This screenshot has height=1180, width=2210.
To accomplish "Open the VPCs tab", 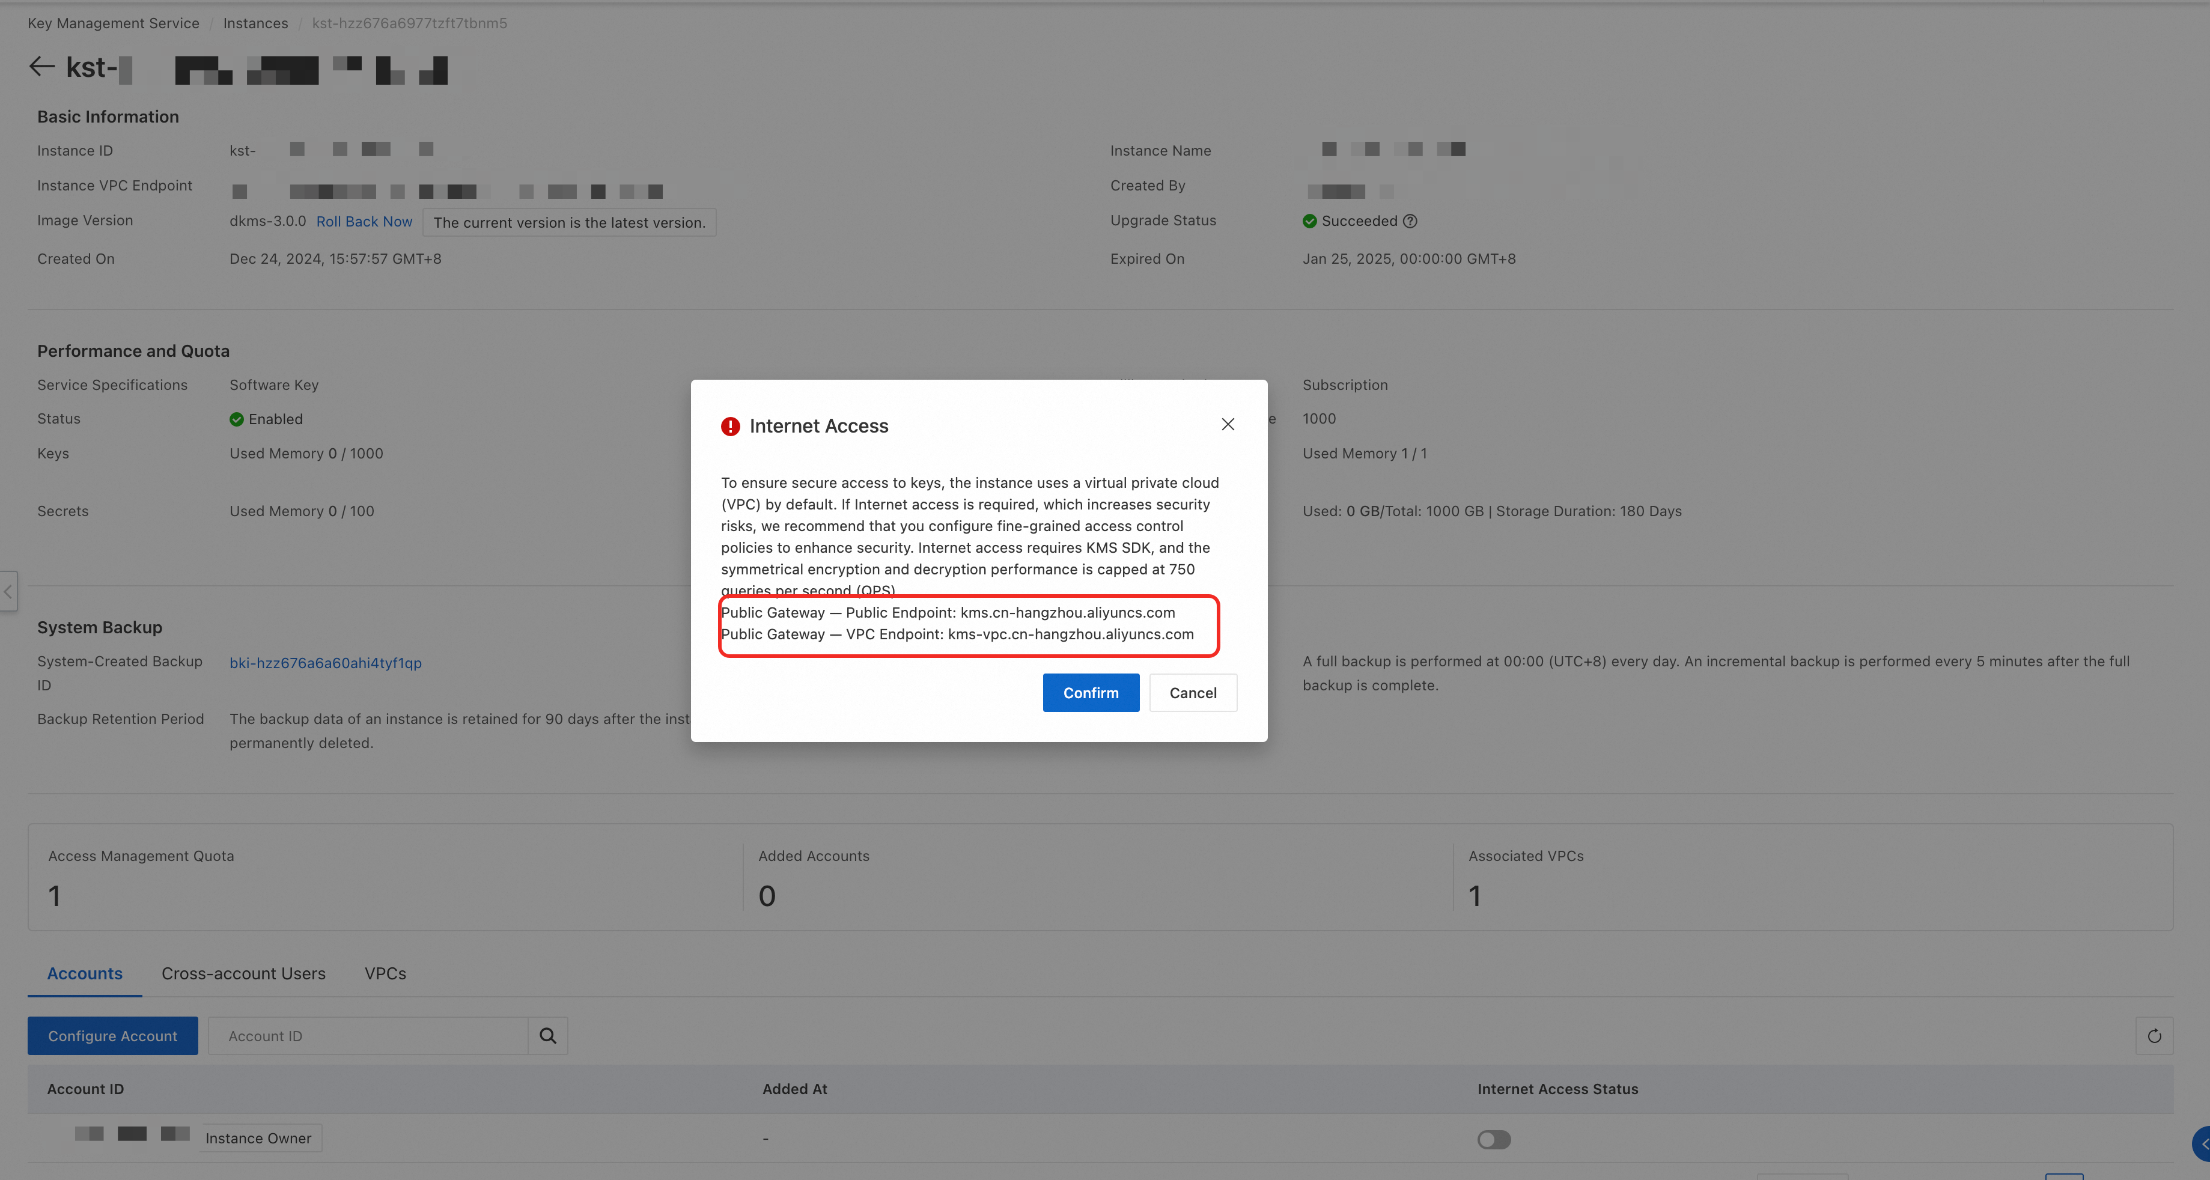I will pyautogui.click(x=385, y=973).
